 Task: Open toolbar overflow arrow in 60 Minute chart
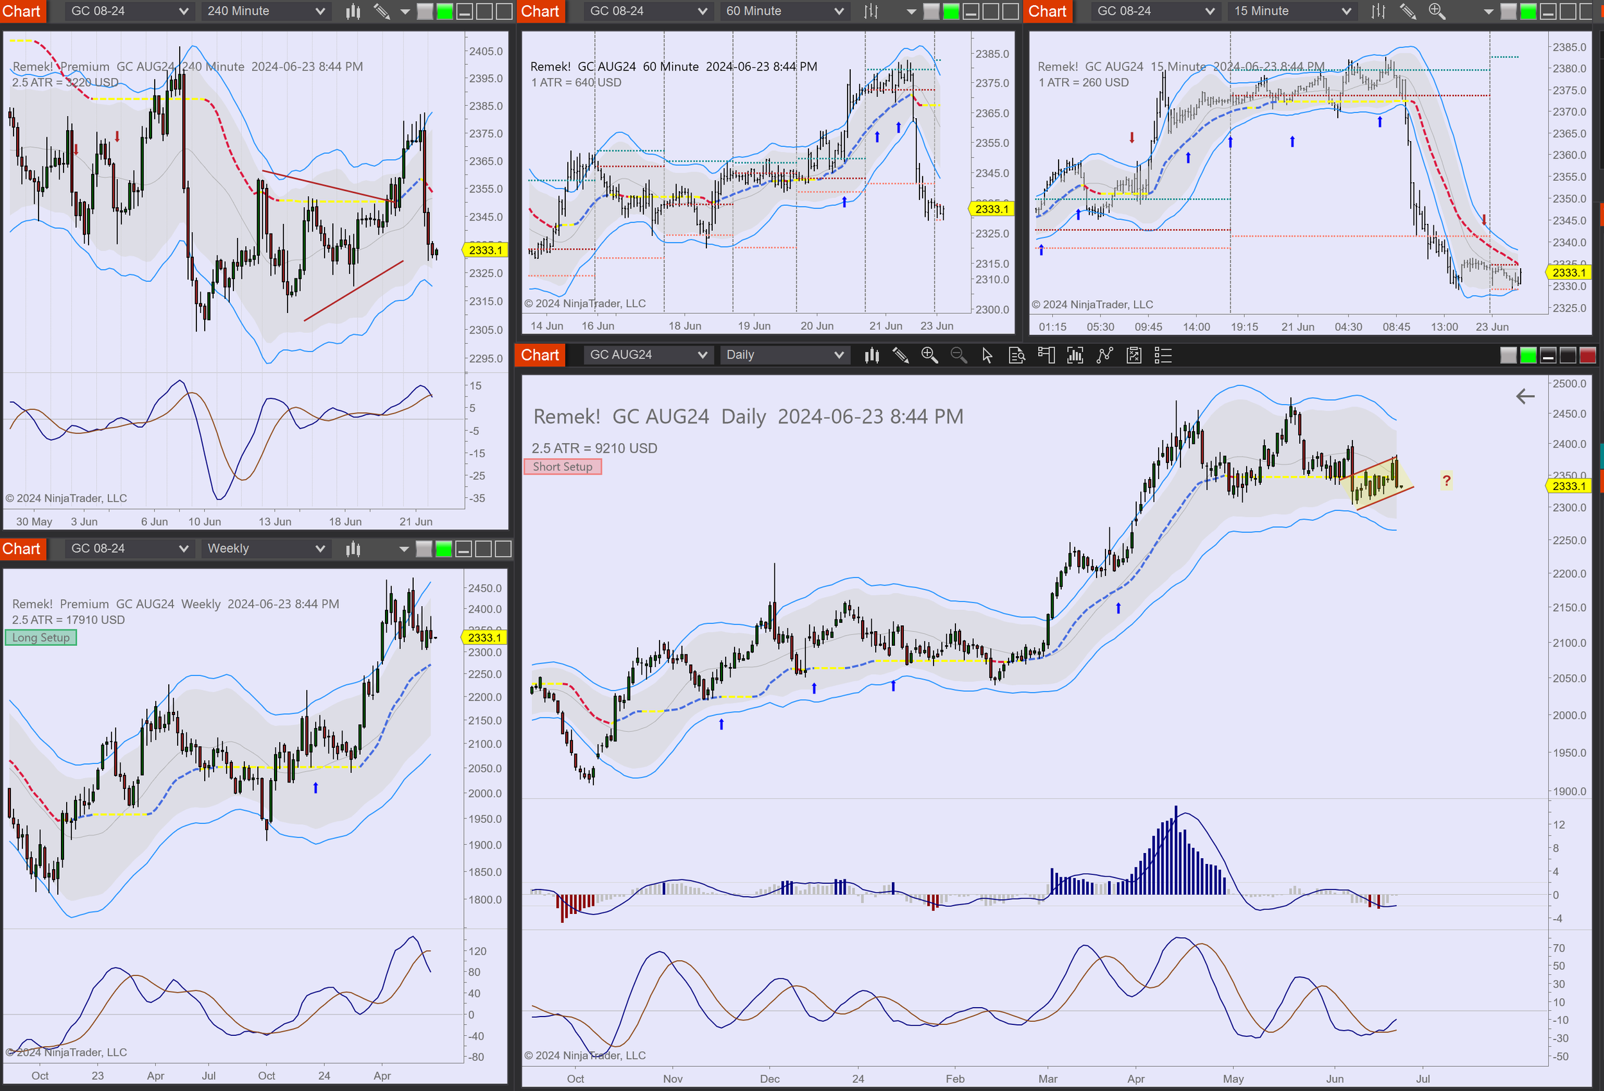(911, 12)
